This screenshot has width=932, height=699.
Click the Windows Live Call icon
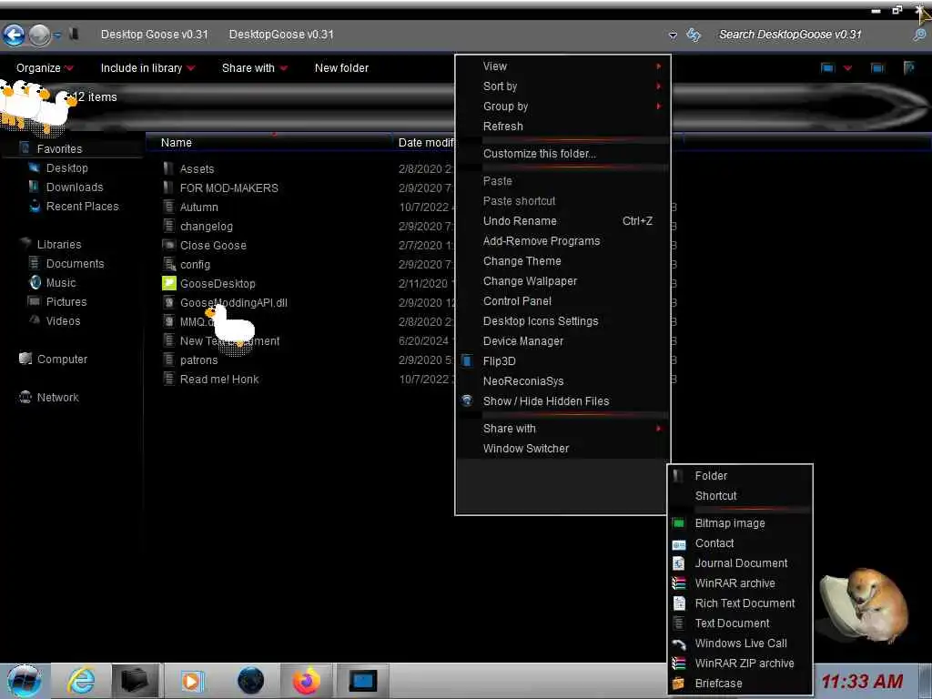point(679,643)
